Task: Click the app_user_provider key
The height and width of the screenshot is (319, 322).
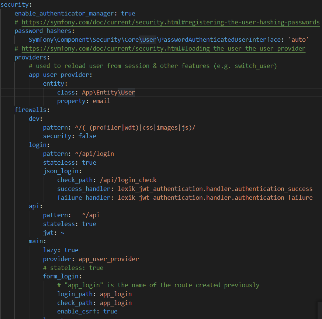Action: pos(59,75)
